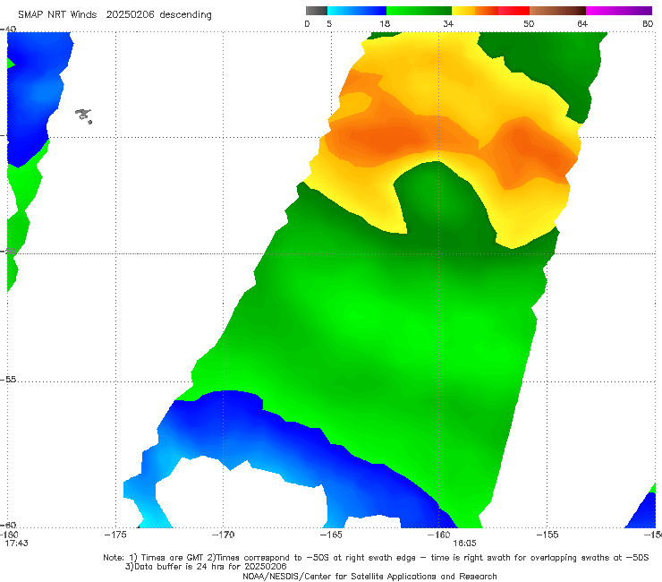The height and width of the screenshot is (582, 662).
Task: Click the green segment of the color bar
Action: [419, 11]
